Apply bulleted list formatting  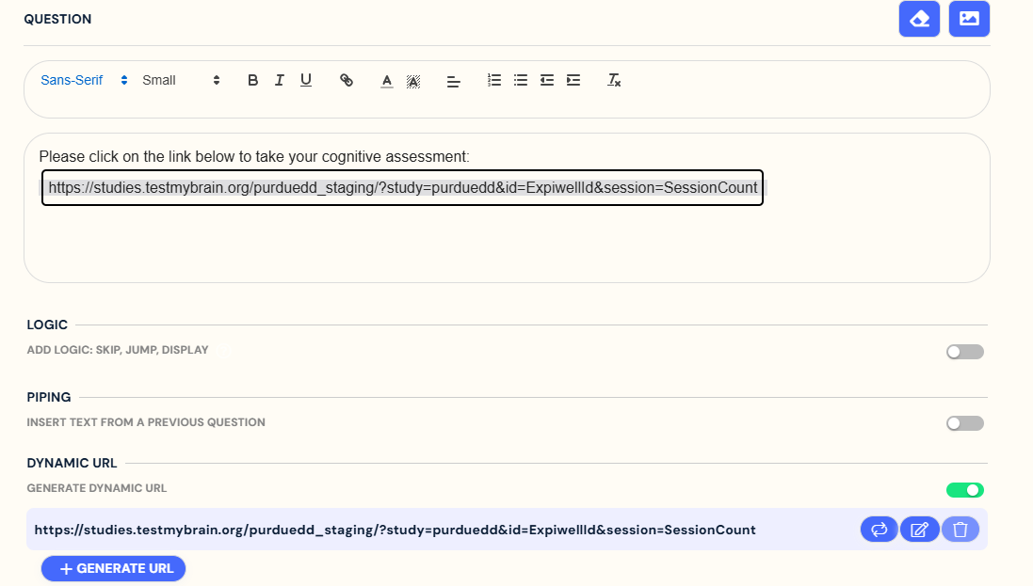pos(521,80)
